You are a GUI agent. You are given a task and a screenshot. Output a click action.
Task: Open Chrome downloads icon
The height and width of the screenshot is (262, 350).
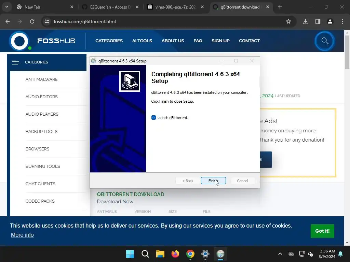(x=306, y=21)
